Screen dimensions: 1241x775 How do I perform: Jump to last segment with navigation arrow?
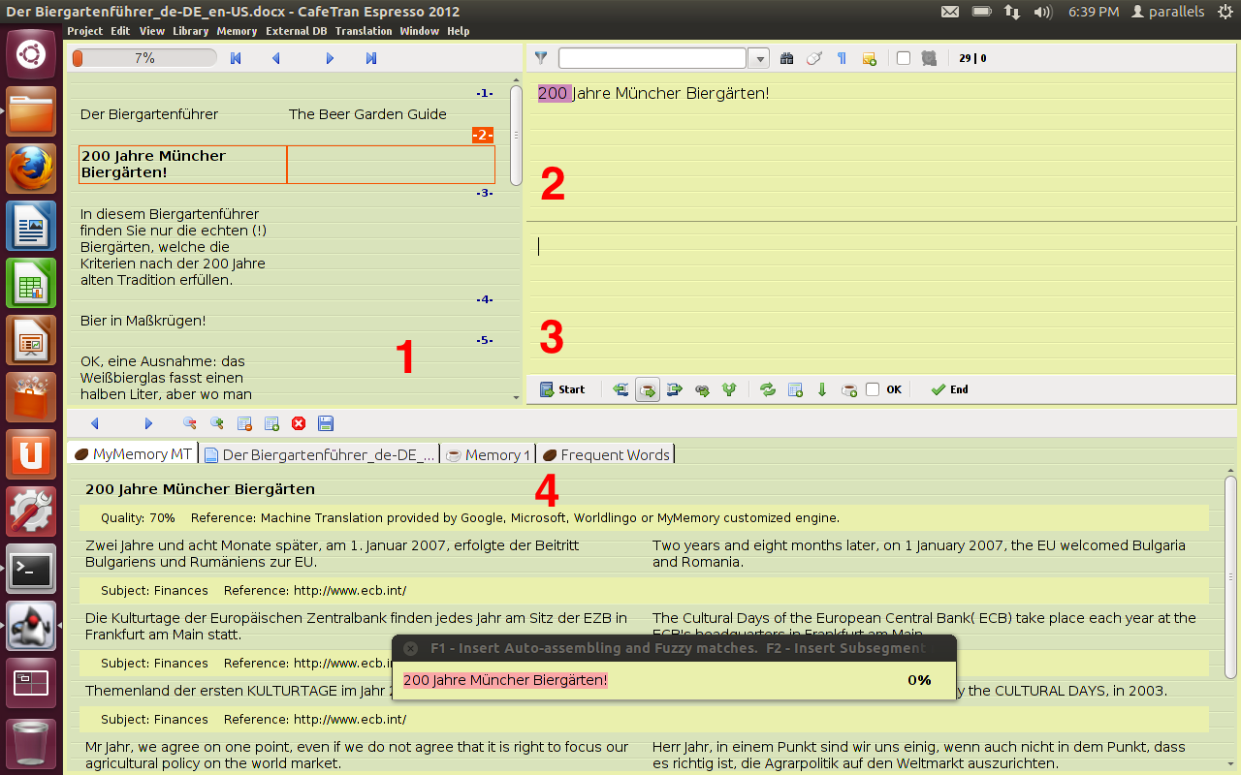(371, 58)
